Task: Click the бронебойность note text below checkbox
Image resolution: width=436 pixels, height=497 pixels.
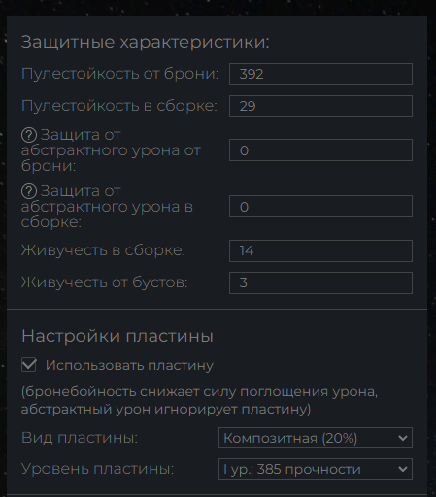Action: (x=199, y=400)
